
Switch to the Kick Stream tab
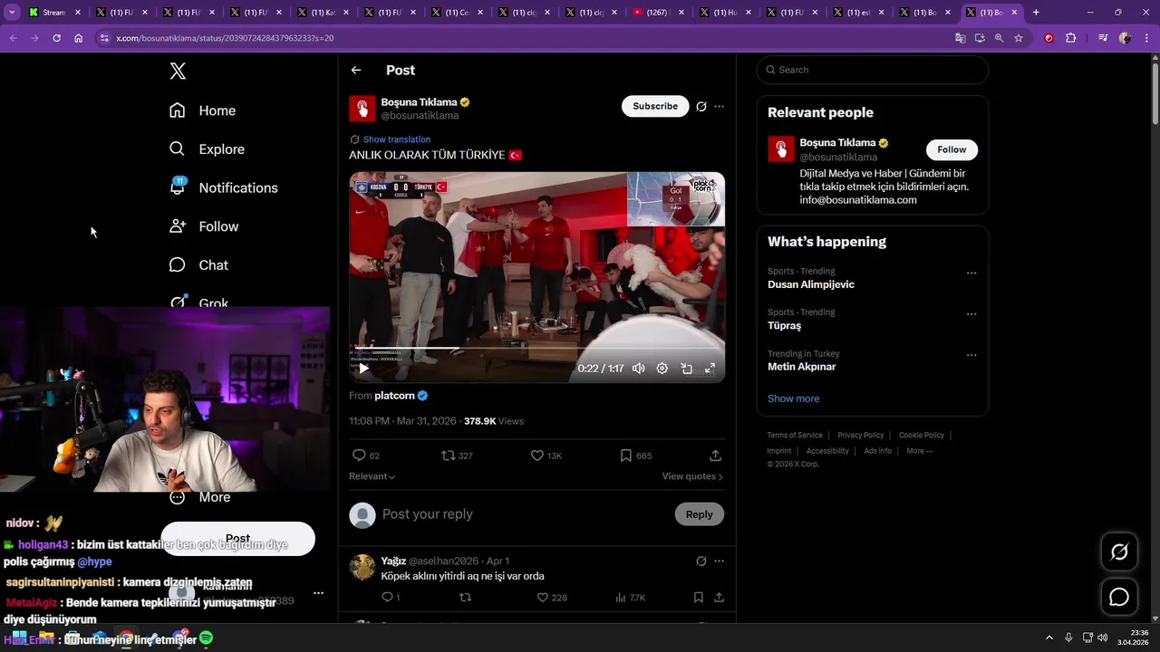click(54, 13)
